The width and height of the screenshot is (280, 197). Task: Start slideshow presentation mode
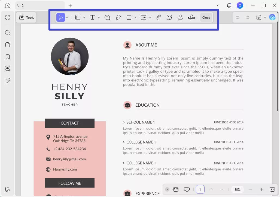[187, 189]
